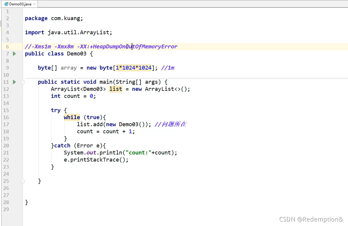Click 'list.add(new Demo03());' statement
Viewport: 348px width, 226px height.
[x=114, y=124]
